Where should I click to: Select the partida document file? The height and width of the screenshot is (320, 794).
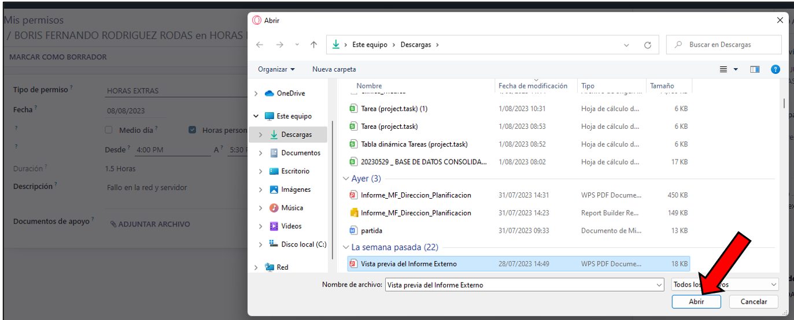coord(371,231)
